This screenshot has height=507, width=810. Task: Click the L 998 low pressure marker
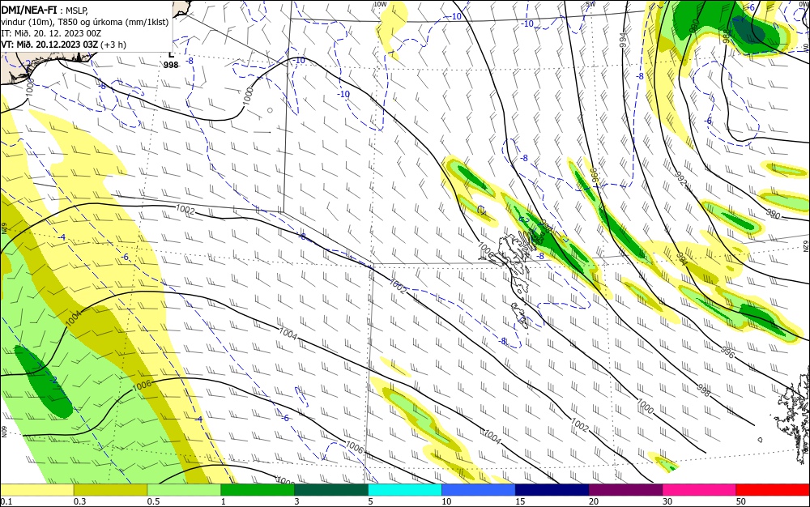click(171, 60)
